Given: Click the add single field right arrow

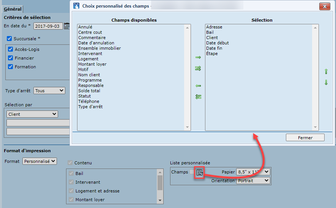Looking at the screenshot, I should 198,57.
